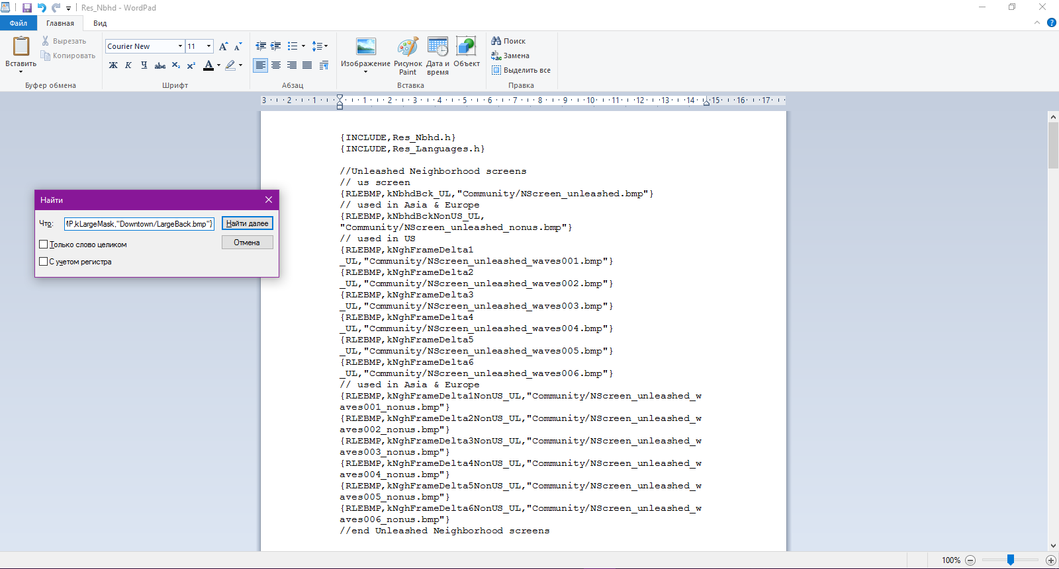Select all text with Выделить все
Viewport: 1059px width, 569px height.
(x=521, y=70)
